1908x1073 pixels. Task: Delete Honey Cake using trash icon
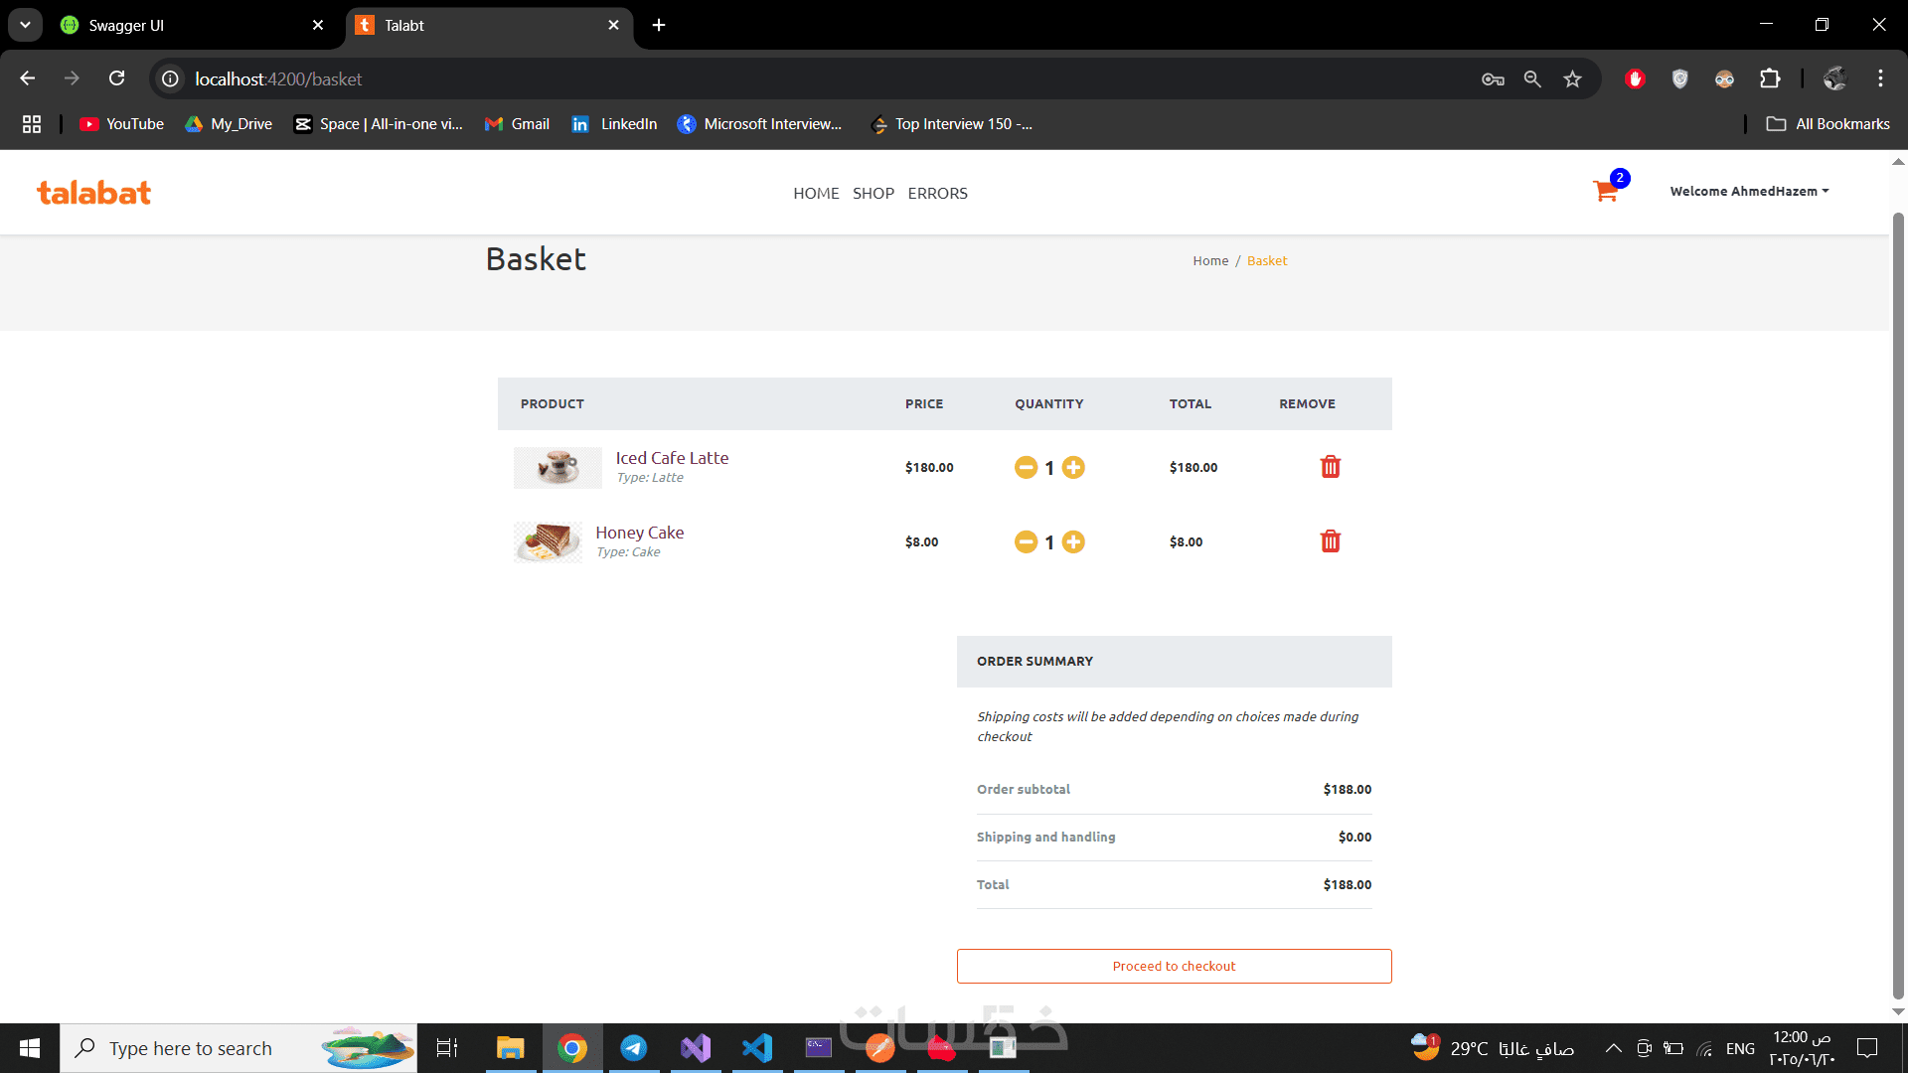(x=1330, y=541)
